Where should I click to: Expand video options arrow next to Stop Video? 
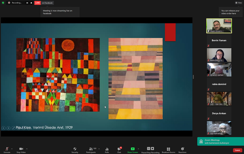[27, 149]
